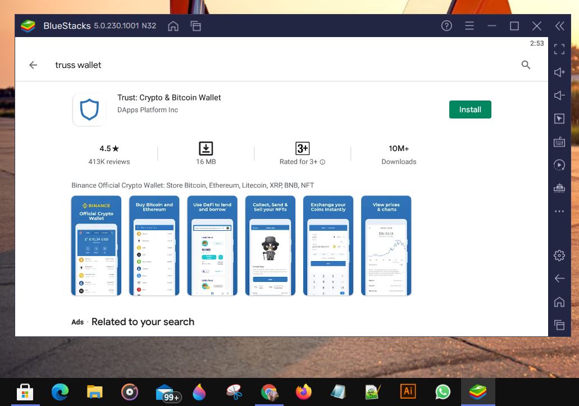The image size is (579, 406).
Task: View 4.5 star 413K reviews
Action: (x=109, y=154)
